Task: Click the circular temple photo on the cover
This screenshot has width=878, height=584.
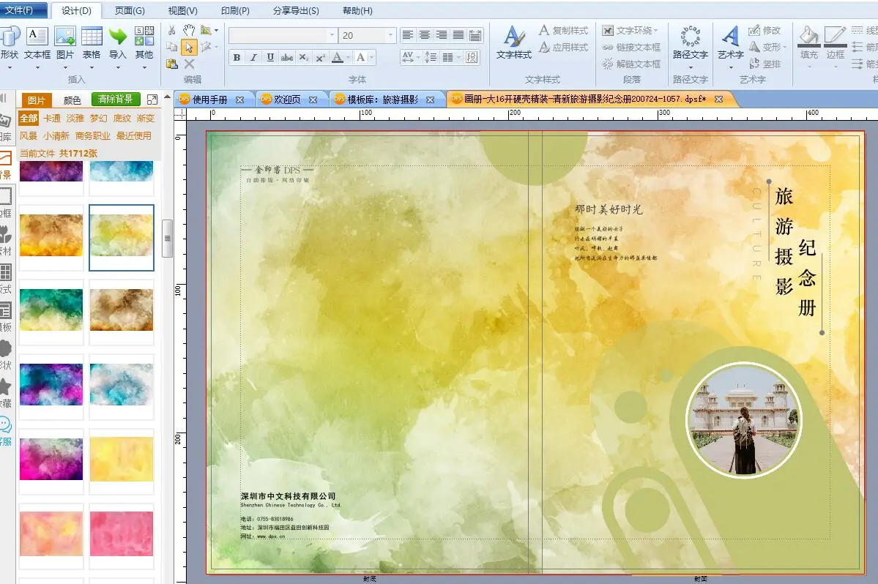Action: point(743,419)
